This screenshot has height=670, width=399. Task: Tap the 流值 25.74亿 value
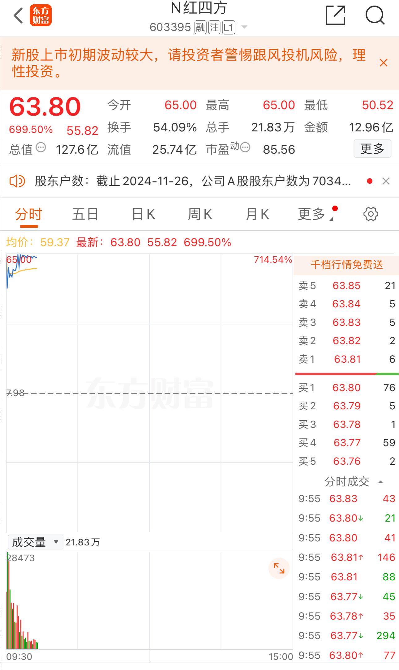tap(174, 150)
